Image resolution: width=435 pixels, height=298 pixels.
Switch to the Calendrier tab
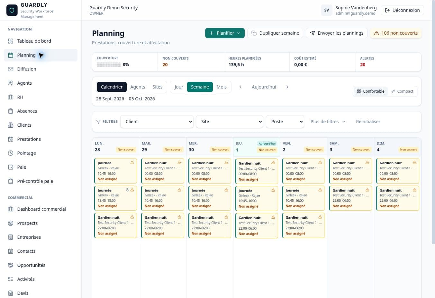tap(112, 87)
